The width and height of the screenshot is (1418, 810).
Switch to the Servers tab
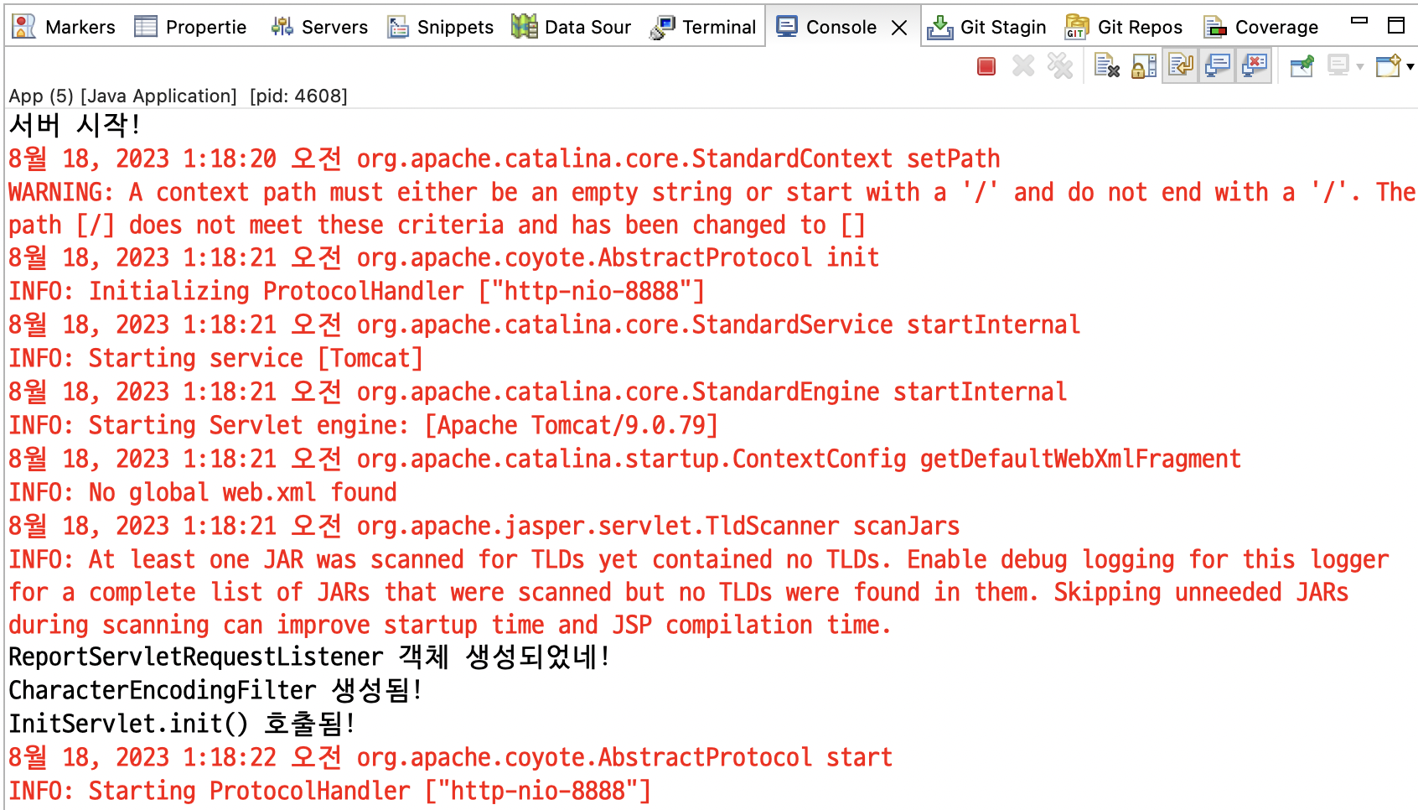(x=318, y=27)
